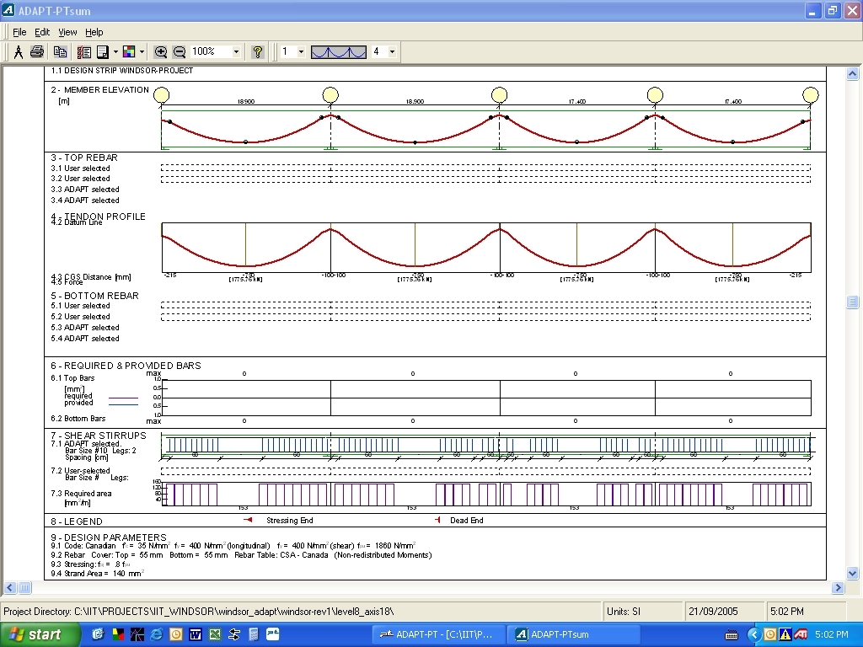Open the Help menu
863x647 pixels.
94,32
